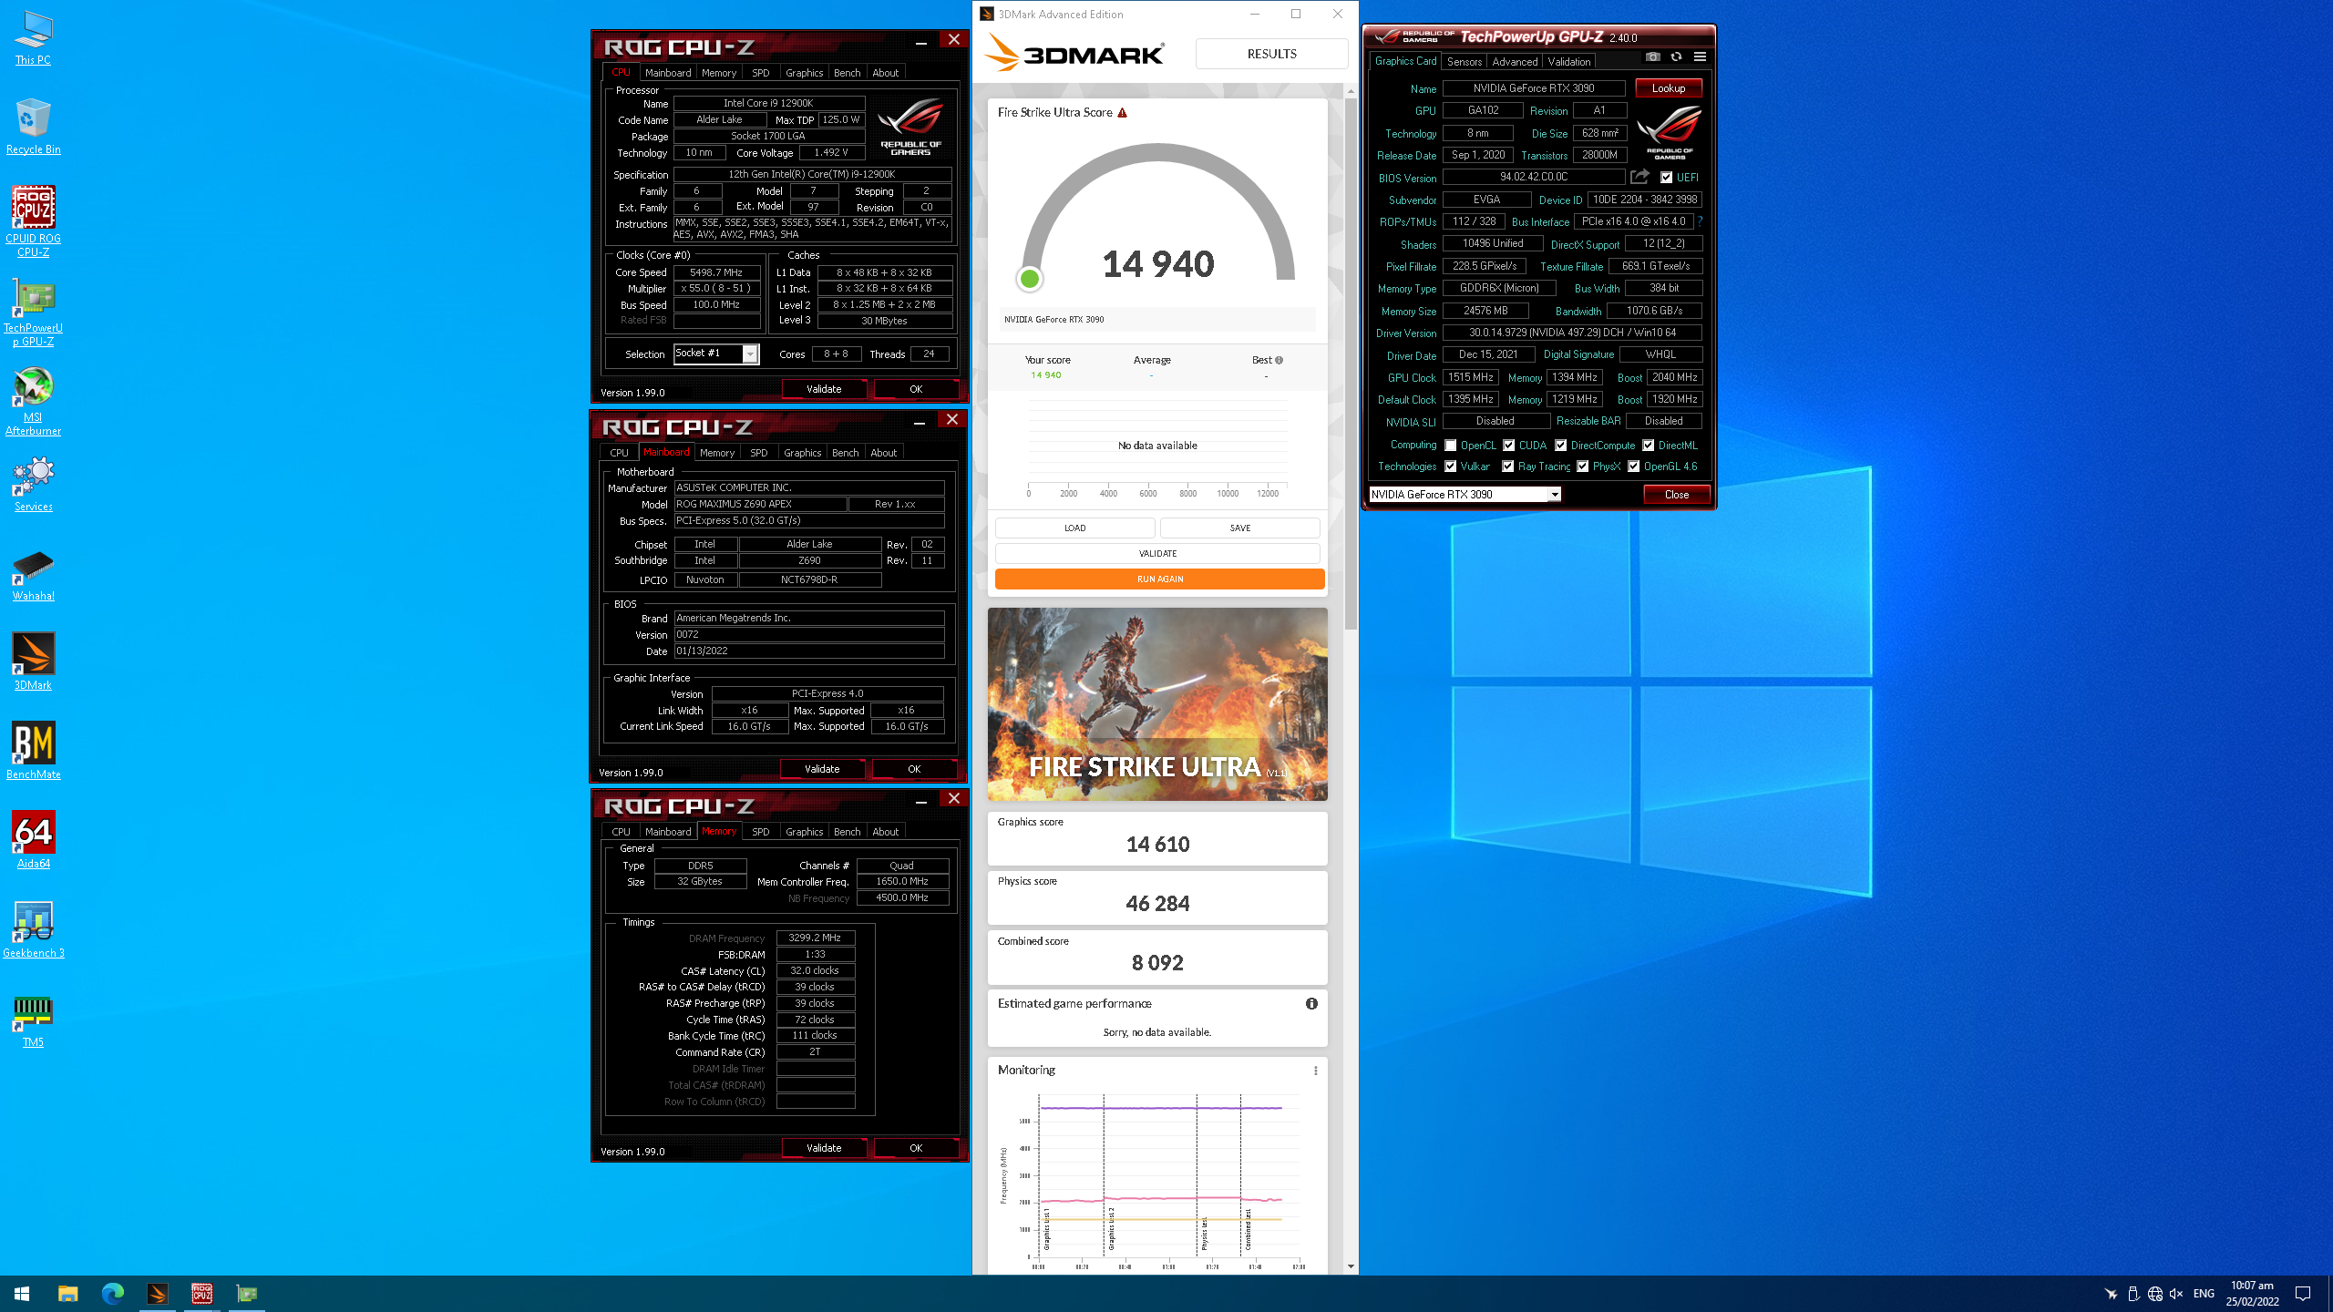Switch to Sensors tab in GPU-Z
This screenshot has height=1312, width=2333.
[x=1464, y=62]
